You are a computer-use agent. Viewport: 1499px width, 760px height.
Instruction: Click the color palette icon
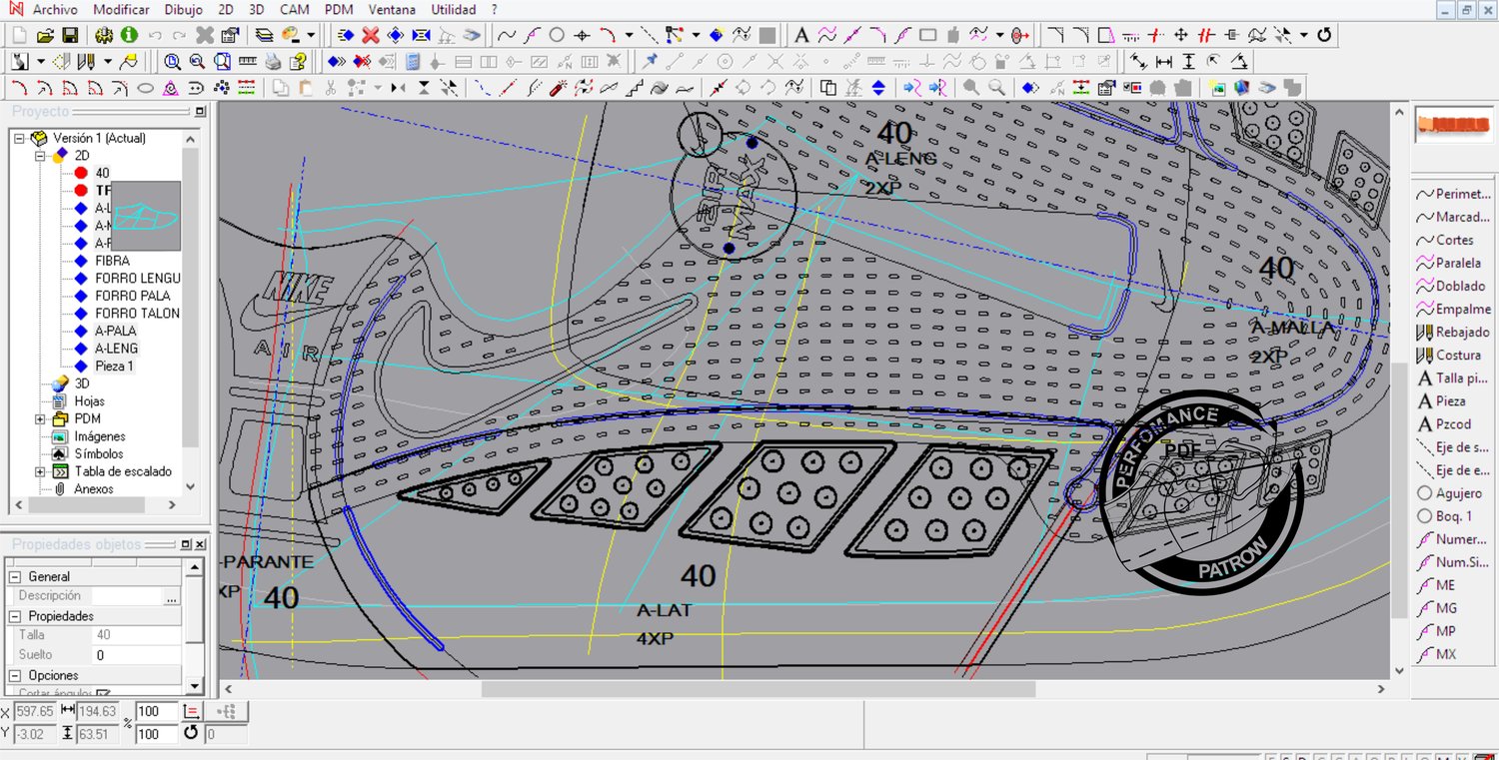tap(291, 35)
